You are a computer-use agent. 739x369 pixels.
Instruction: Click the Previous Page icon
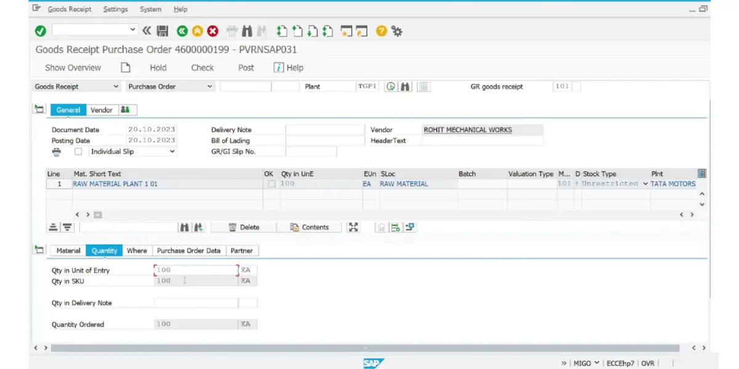pos(297,31)
